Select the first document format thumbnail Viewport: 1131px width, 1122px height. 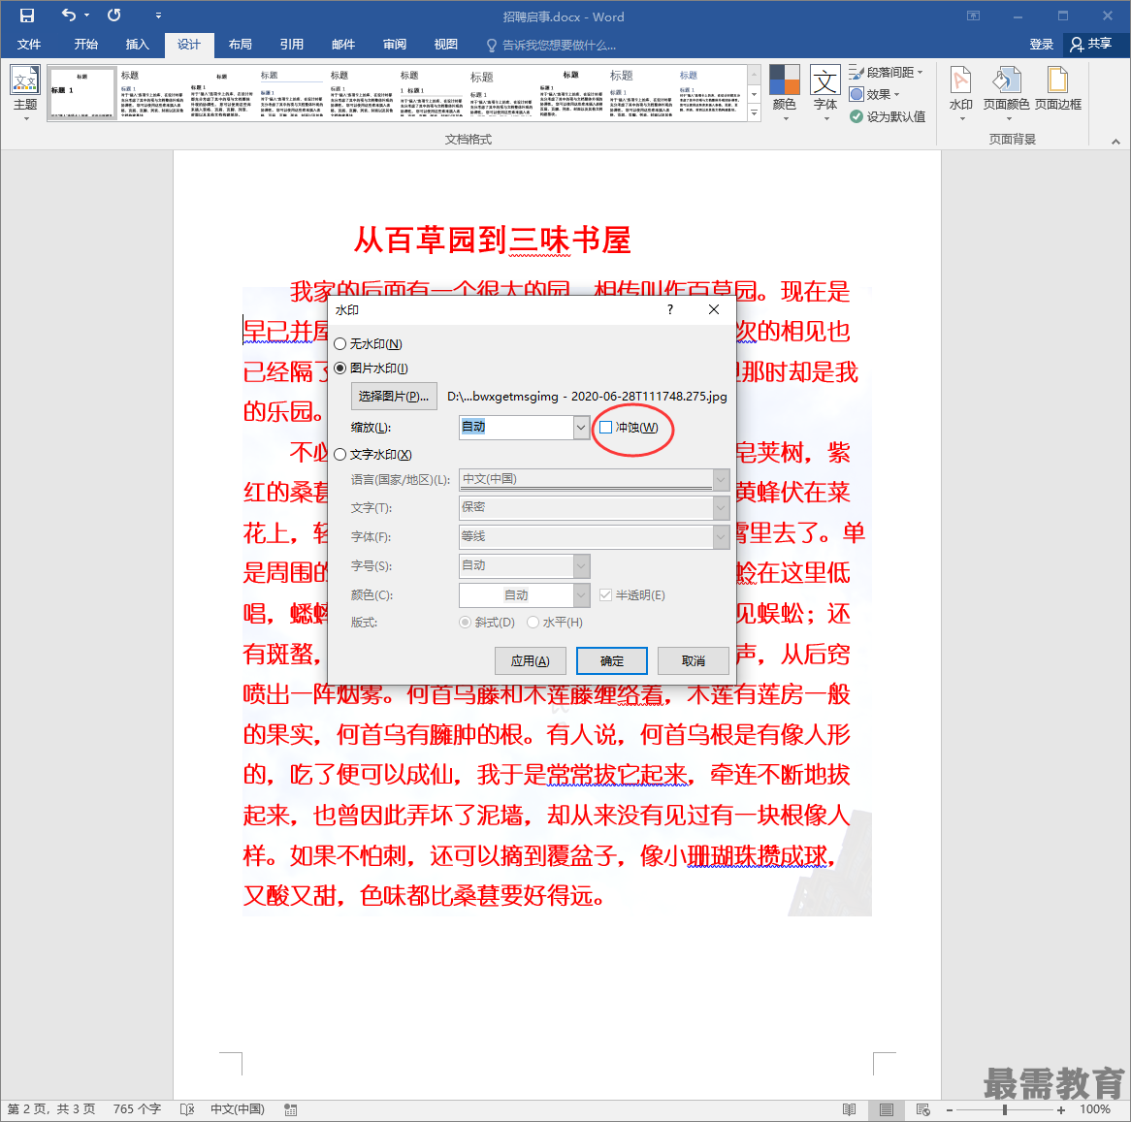coord(82,93)
